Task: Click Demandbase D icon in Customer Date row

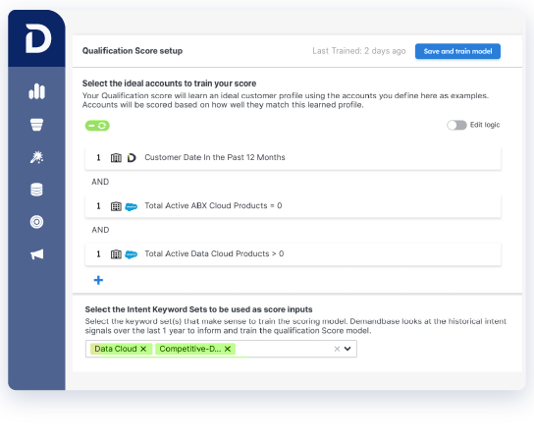Action: 132,158
